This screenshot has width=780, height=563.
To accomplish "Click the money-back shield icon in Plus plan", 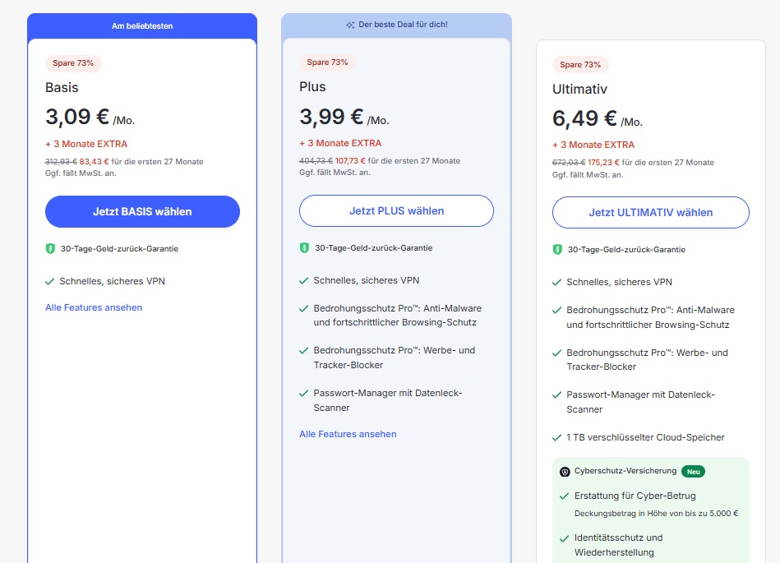I will pos(304,247).
